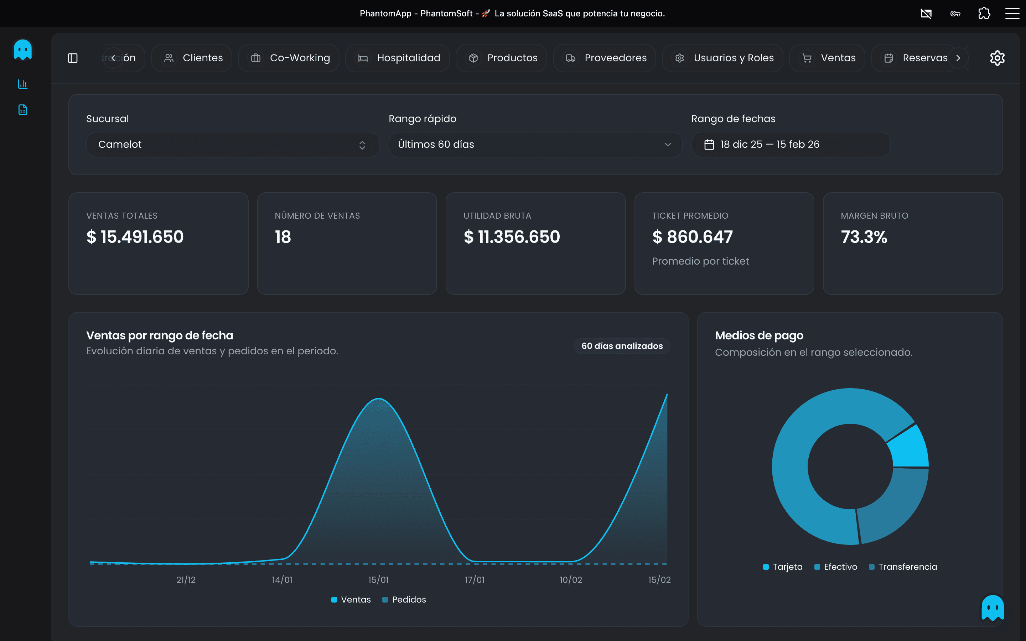Click the crossed-out screen icon in title bar

(926, 14)
